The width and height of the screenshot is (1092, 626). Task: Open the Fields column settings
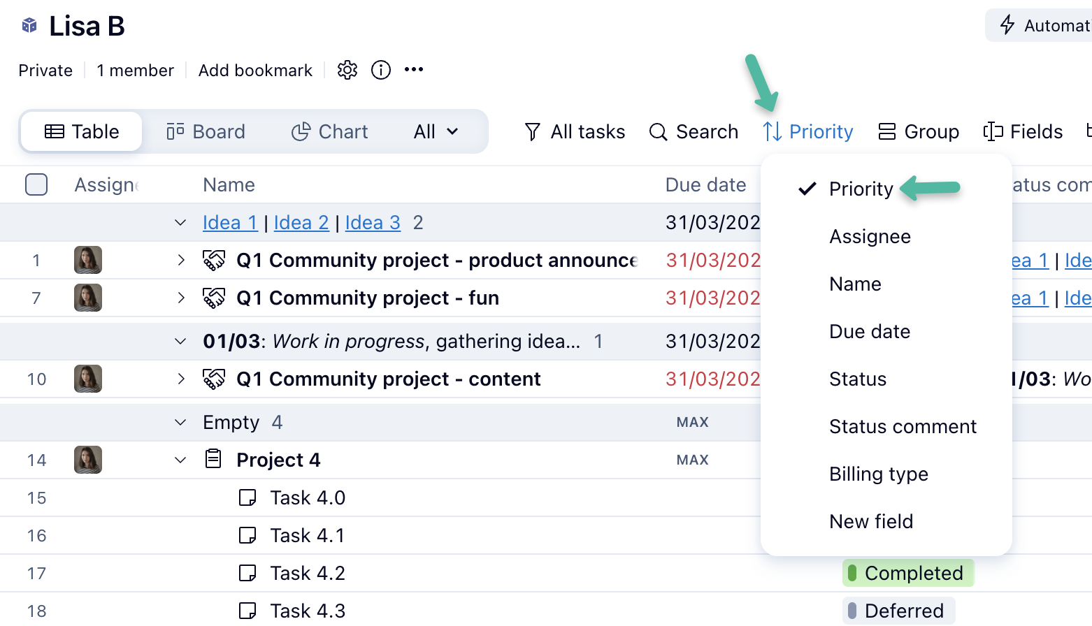coord(1023,132)
